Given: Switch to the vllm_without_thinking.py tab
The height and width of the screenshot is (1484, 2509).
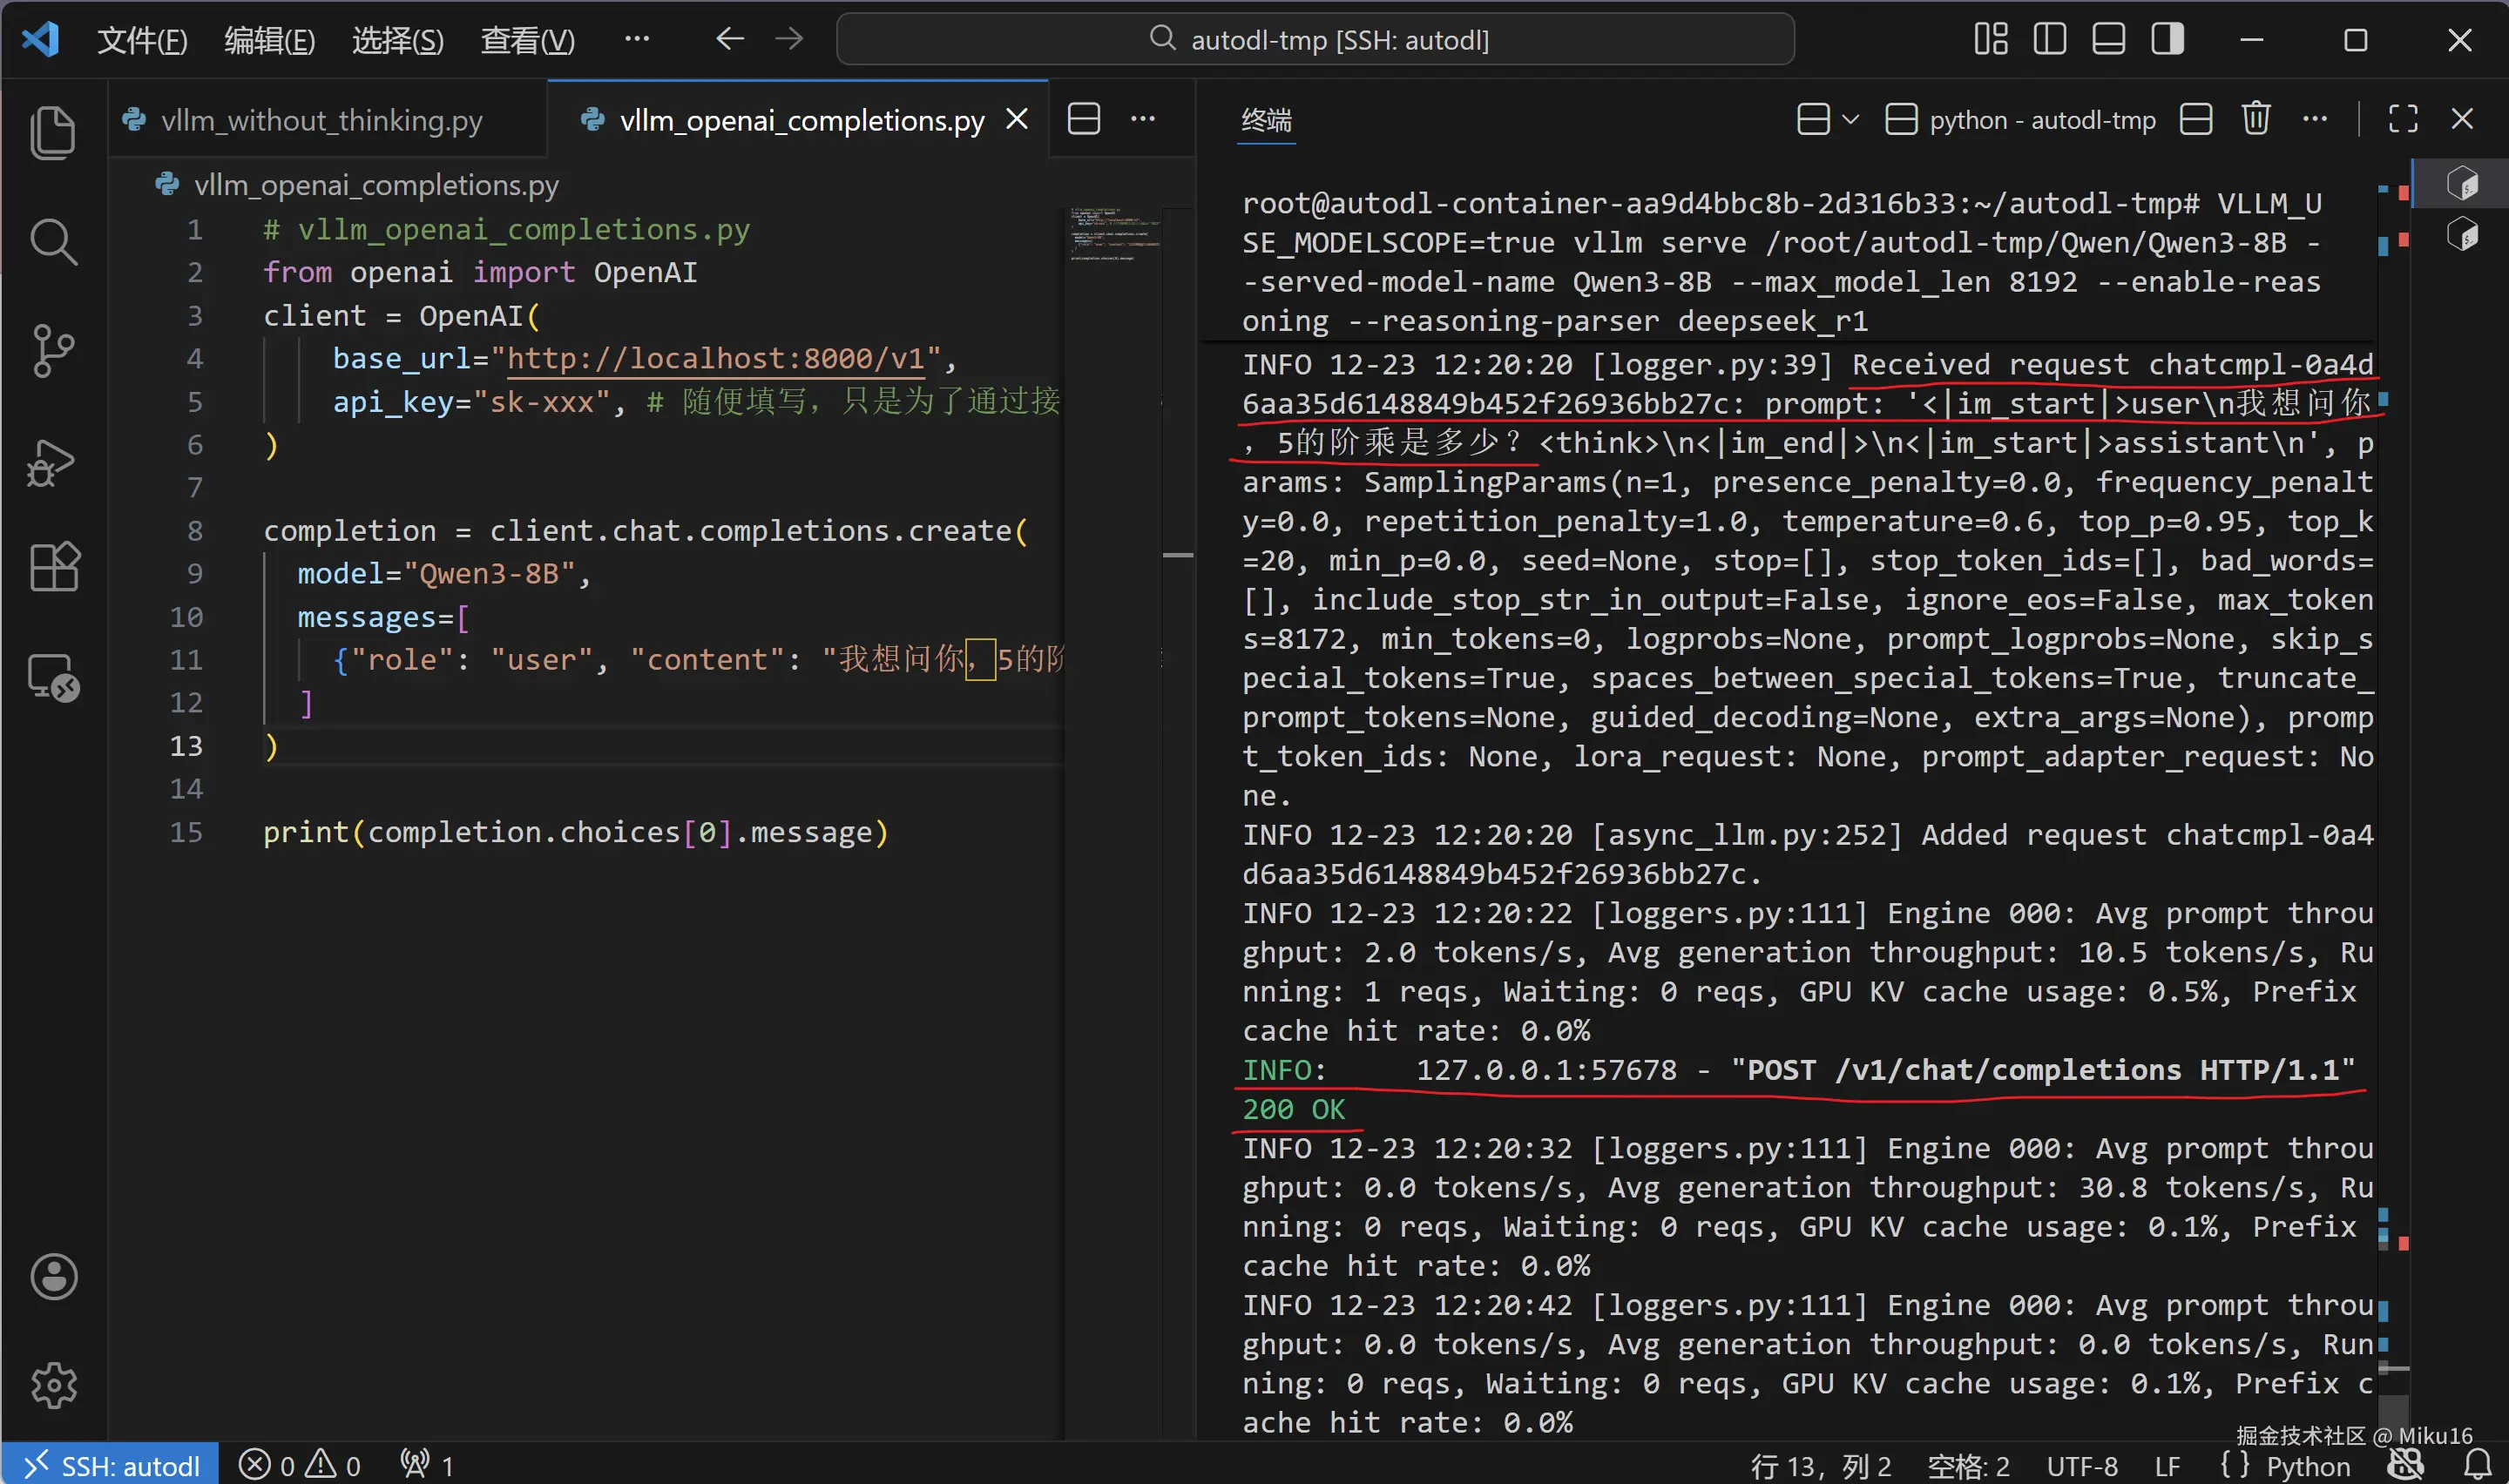Looking at the screenshot, I should coord(321,120).
